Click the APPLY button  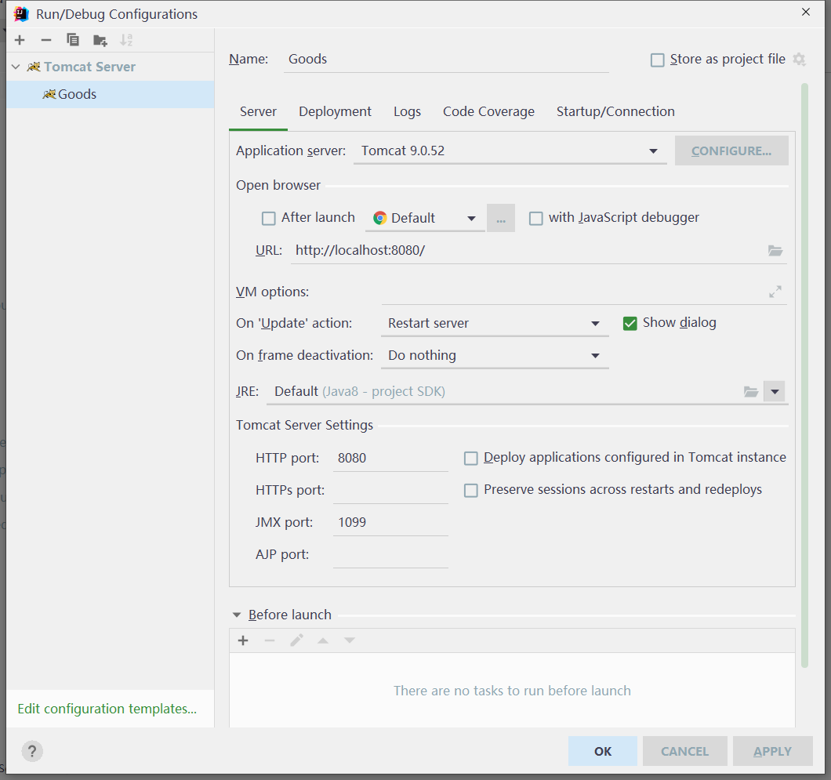pos(773,751)
